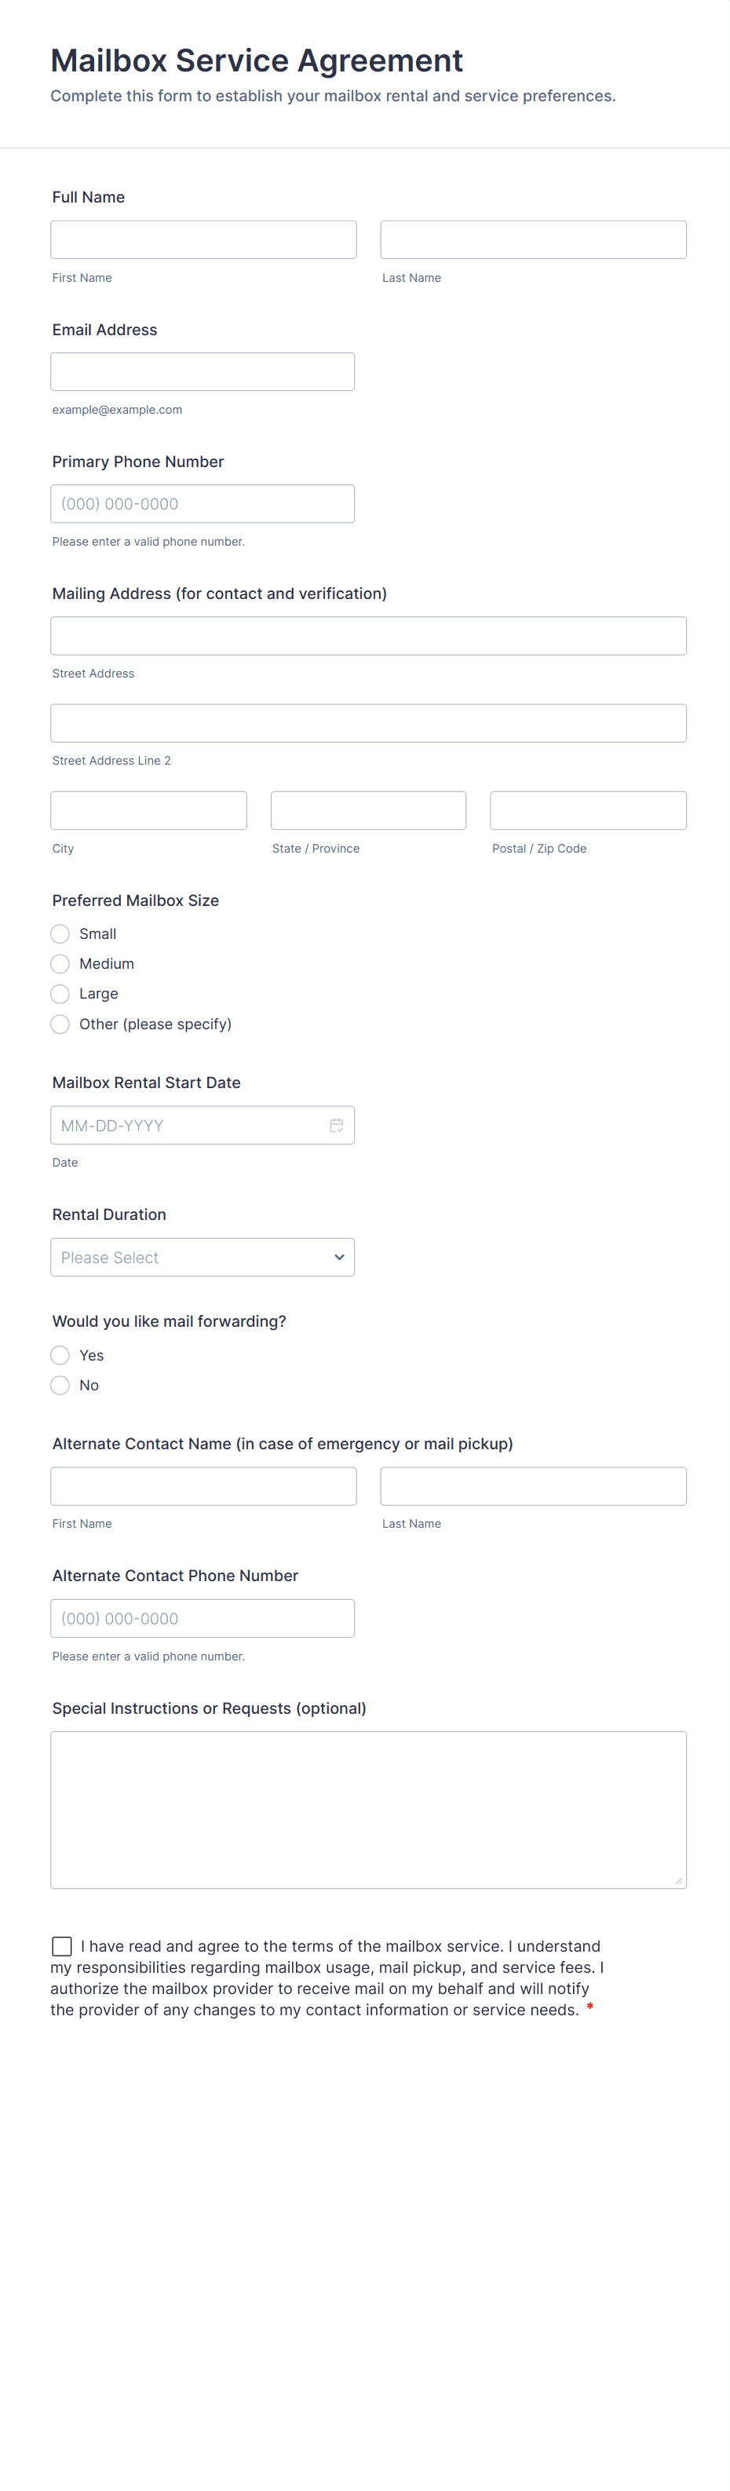730x2491 pixels.
Task: Focus the Alternate Contact Phone Number field
Action: pos(202,1618)
